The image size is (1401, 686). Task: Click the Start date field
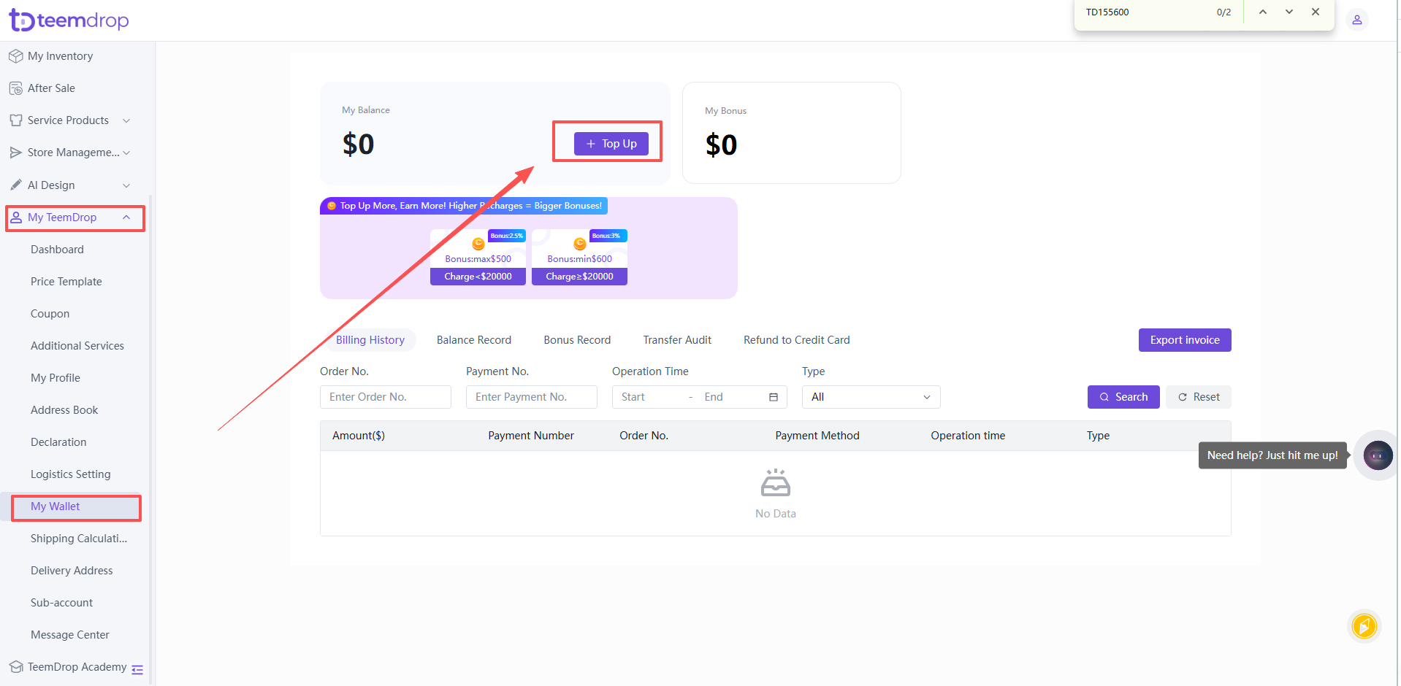point(649,397)
